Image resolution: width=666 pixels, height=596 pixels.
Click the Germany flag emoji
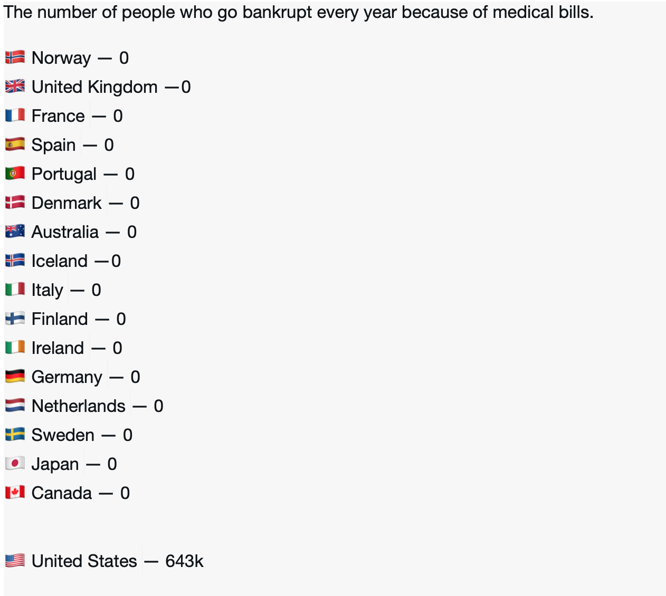15,376
